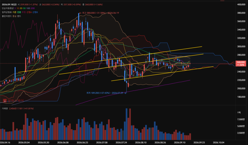Click the 2026.08.10 date axis label
248x145 pixels.
(x=141, y=143)
